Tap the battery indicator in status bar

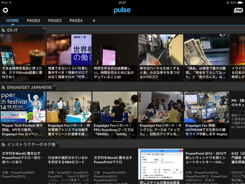point(241,3)
